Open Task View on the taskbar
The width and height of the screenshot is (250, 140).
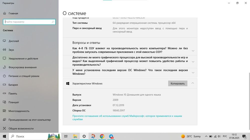(x=66, y=136)
